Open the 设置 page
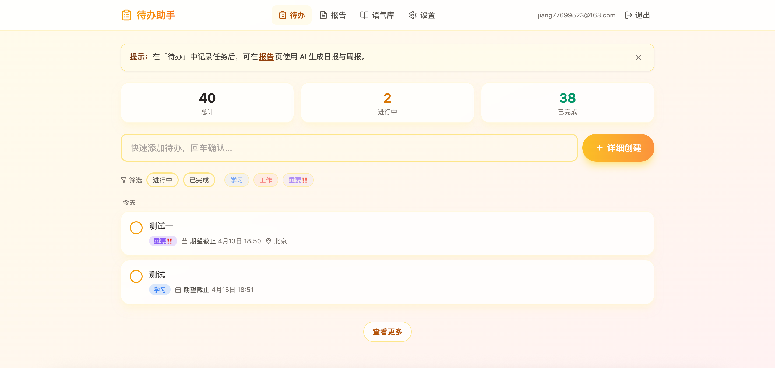 point(422,15)
